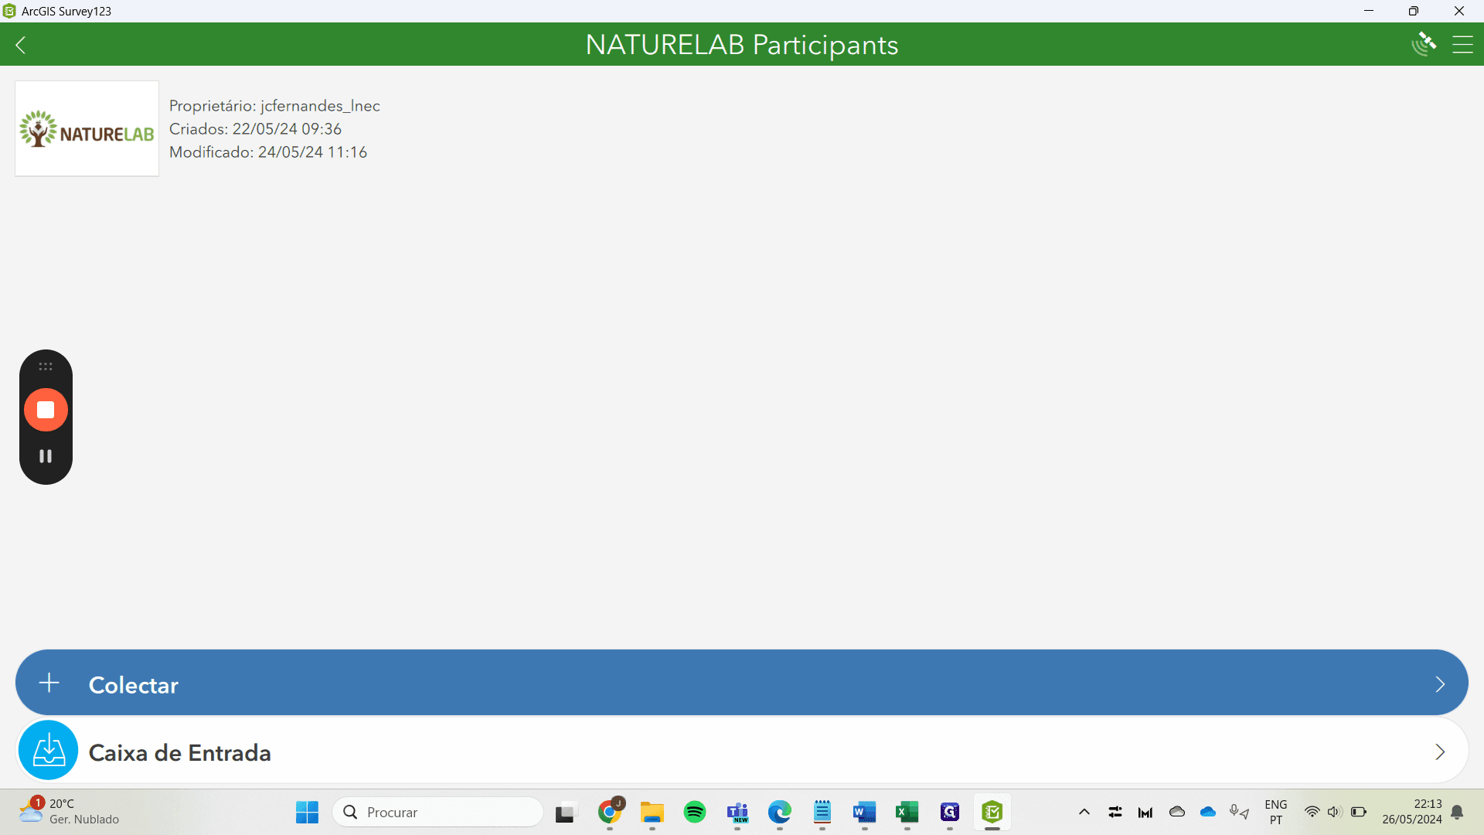Open Task View from the taskbar

coord(566,813)
